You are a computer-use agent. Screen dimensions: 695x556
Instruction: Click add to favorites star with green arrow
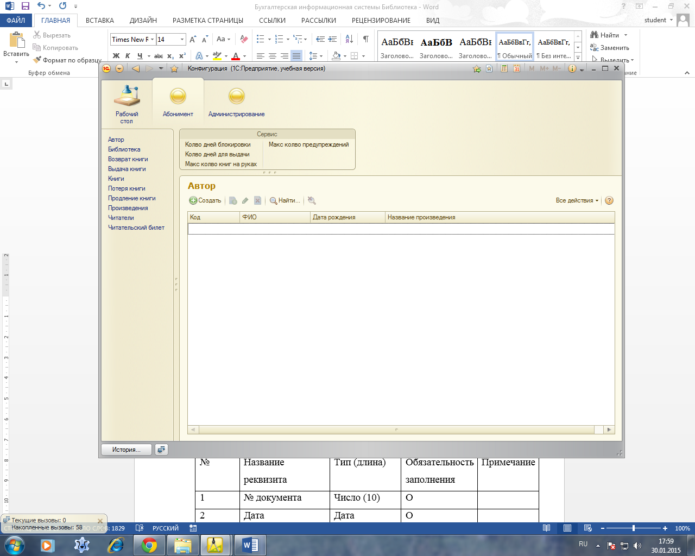pos(477,68)
